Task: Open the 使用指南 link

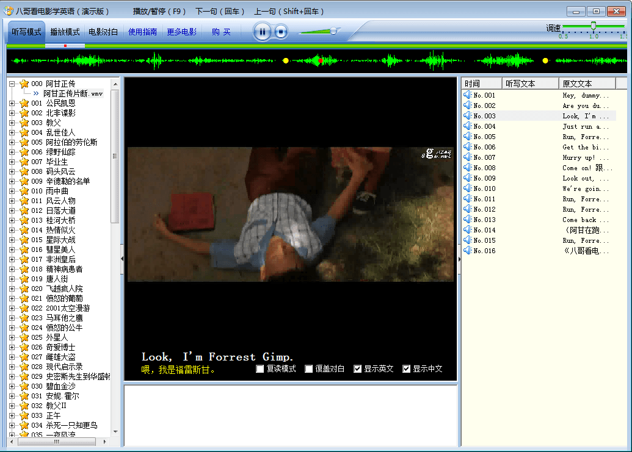Action: pos(142,32)
